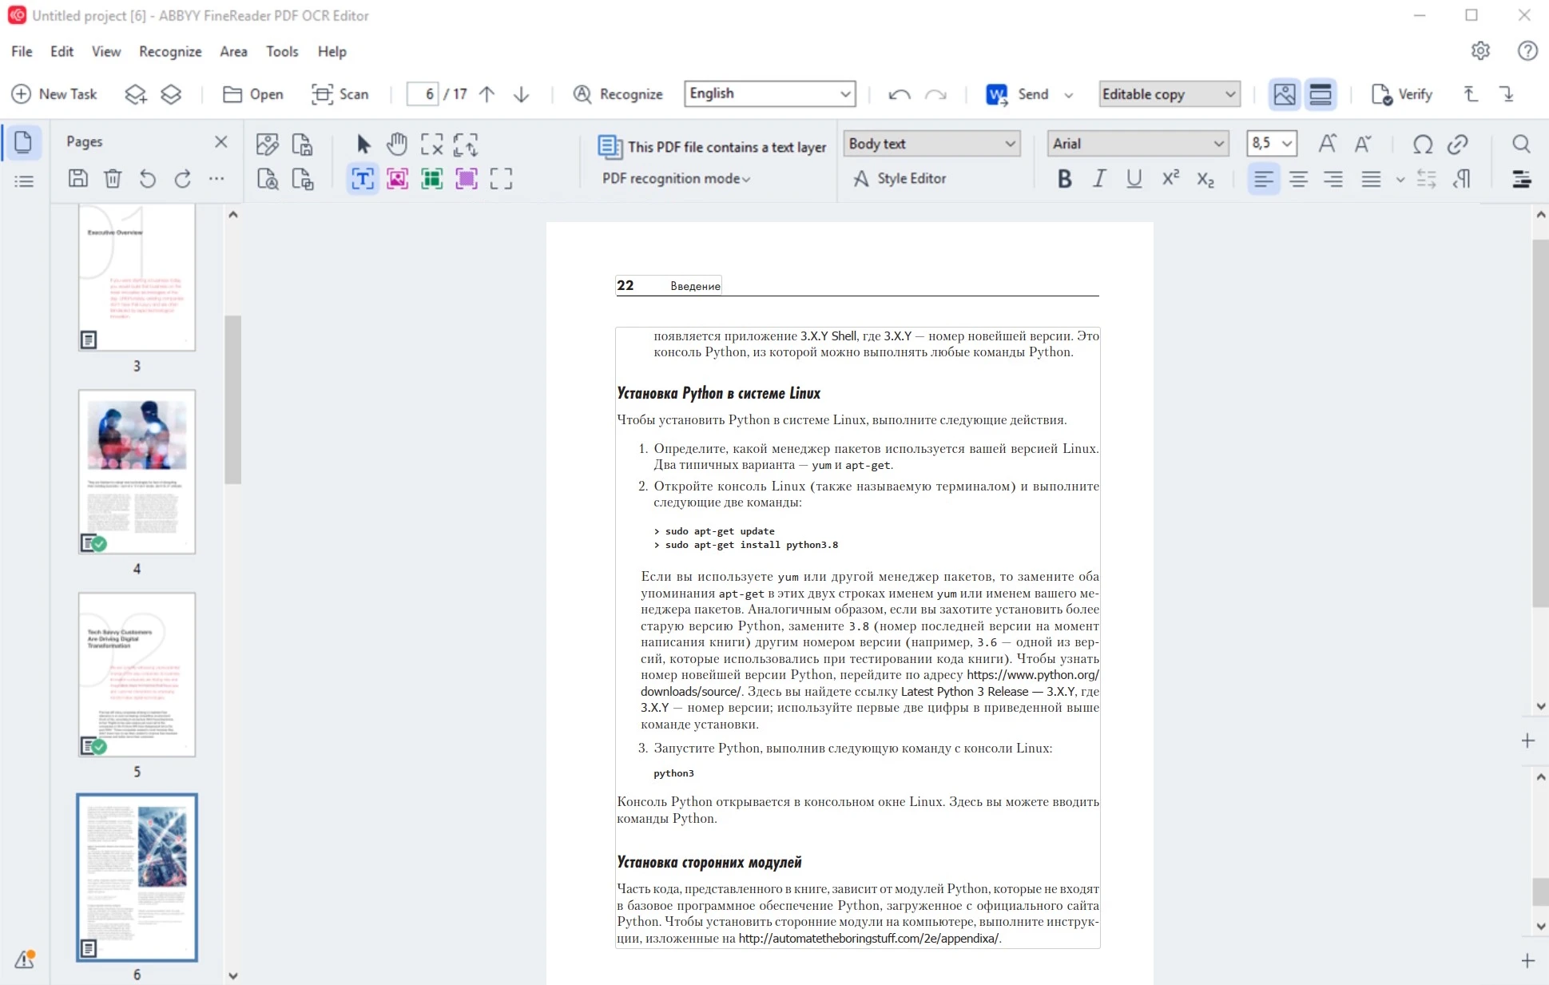Select the pointer arrow tool
Screen dimensions: 1549x985
pyautogui.click(x=363, y=144)
